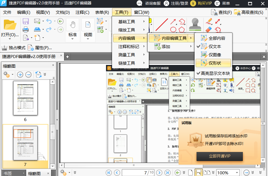This screenshot has width=268, height=176.
Task: Click 购买VIP button in title bar
Action: pyautogui.click(x=201, y=3)
